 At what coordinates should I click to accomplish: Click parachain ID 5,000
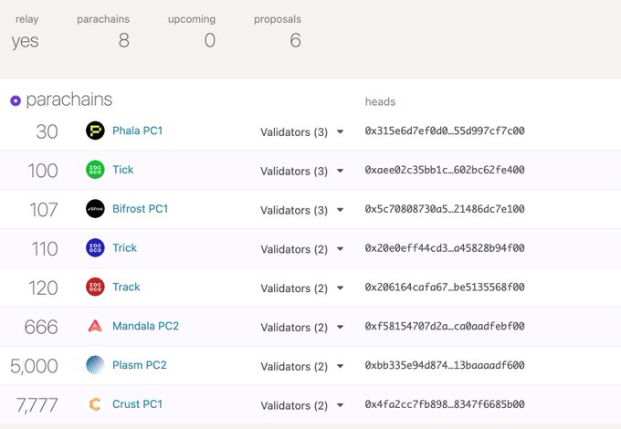point(34,366)
